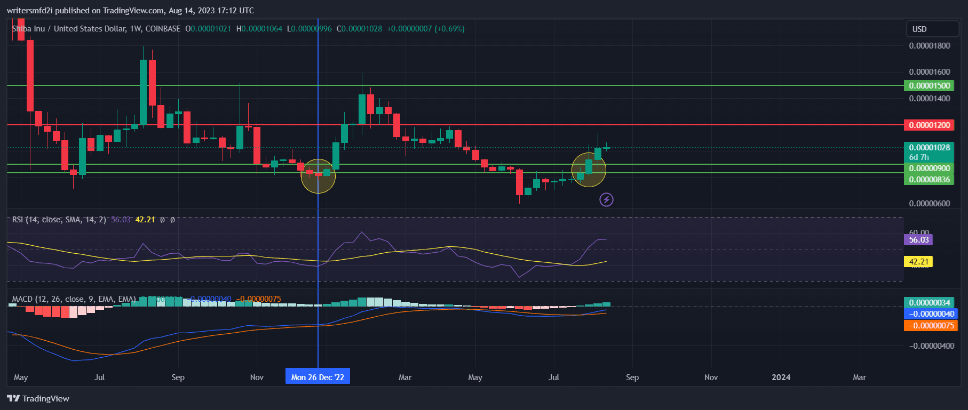Click the Shiba Inu / United States Dollar title
Screen dimensions: 968x410
(96, 29)
